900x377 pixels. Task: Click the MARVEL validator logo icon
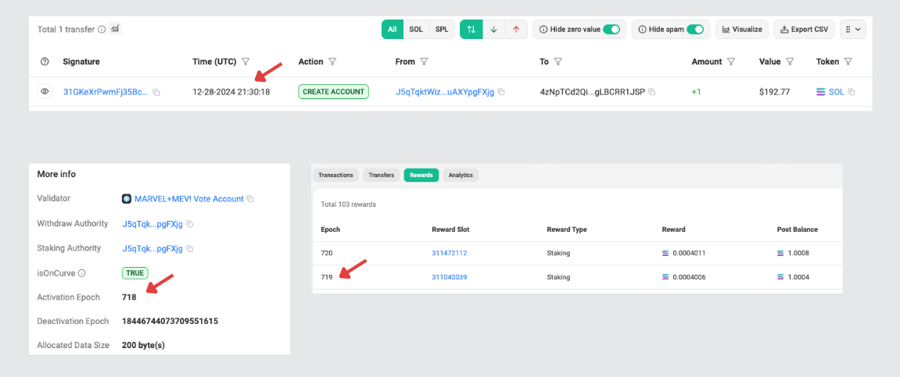(x=127, y=199)
